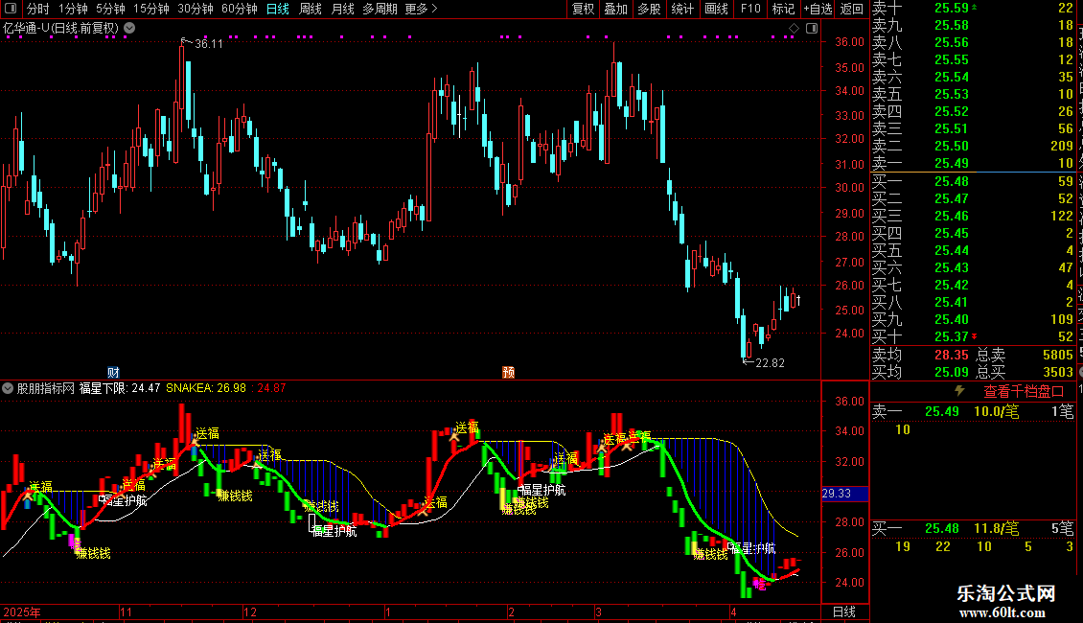Select the 月线 monthly chart tab
The width and height of the screenshot is (1083, 623).
pyautogui.click(x=342, y=9)
